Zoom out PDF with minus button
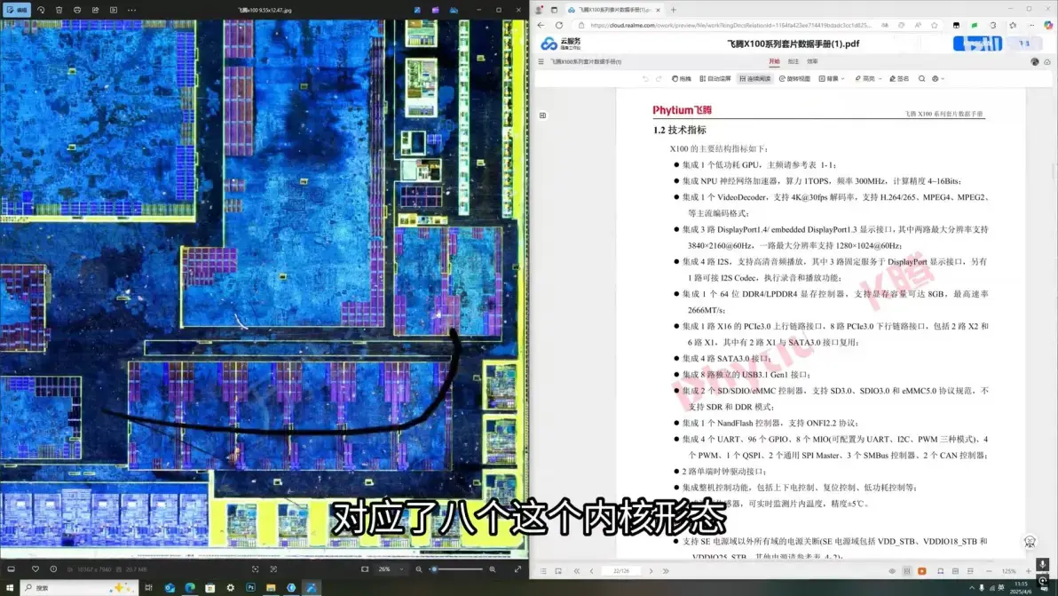 (x=989, y=571)
